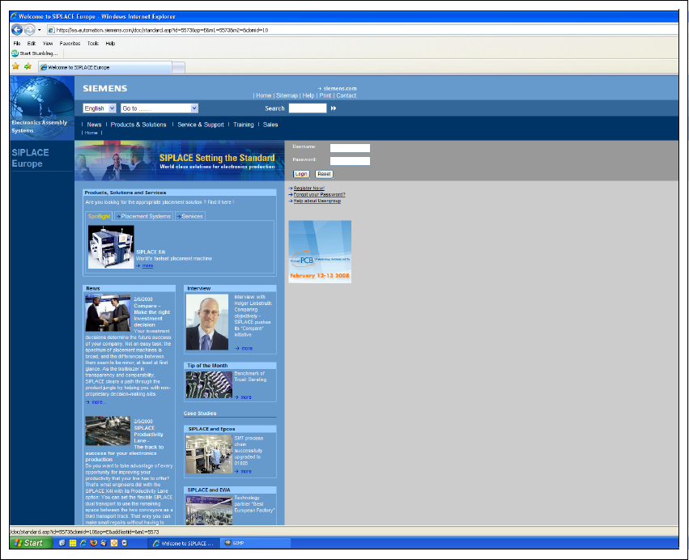
Task: Open the Favorites Center star icon
Action: (16, 66)
